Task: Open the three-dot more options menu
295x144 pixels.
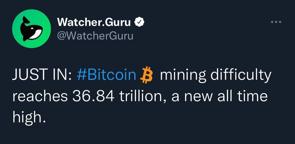Action: click(276, 22)
